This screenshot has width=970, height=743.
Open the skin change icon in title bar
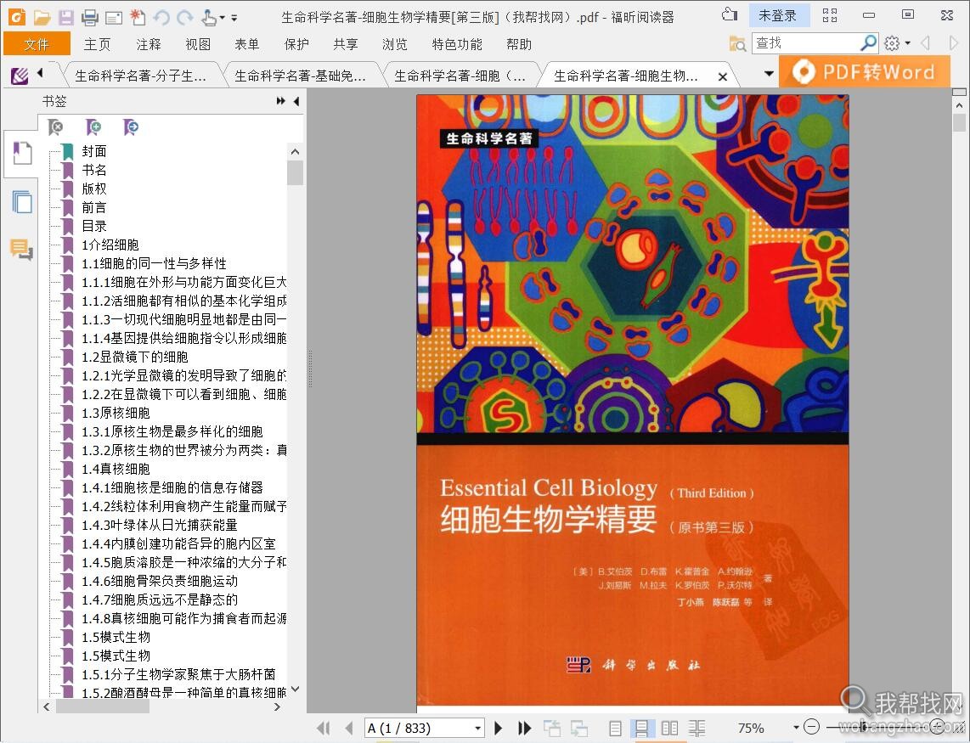tap(730, 14)
